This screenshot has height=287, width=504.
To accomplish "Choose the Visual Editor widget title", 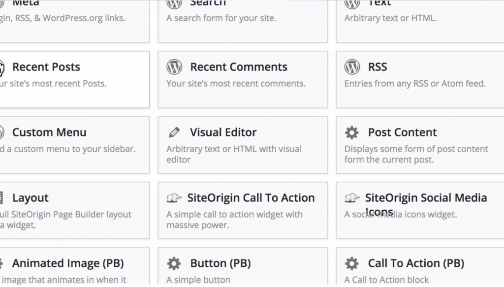I will click(x=223, y=132).
